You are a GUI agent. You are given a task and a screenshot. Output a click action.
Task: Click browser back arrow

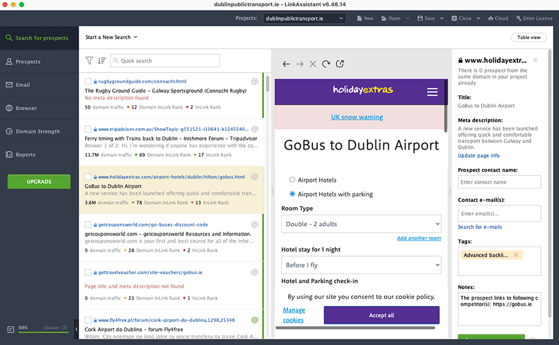[286, 64]
